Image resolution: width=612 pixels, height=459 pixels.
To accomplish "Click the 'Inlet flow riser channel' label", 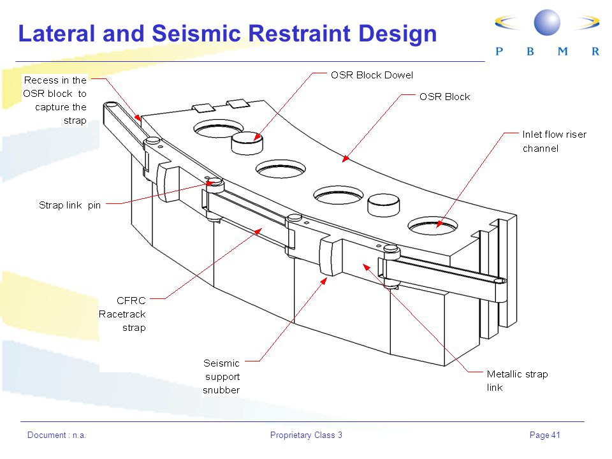I will point(554,142).
